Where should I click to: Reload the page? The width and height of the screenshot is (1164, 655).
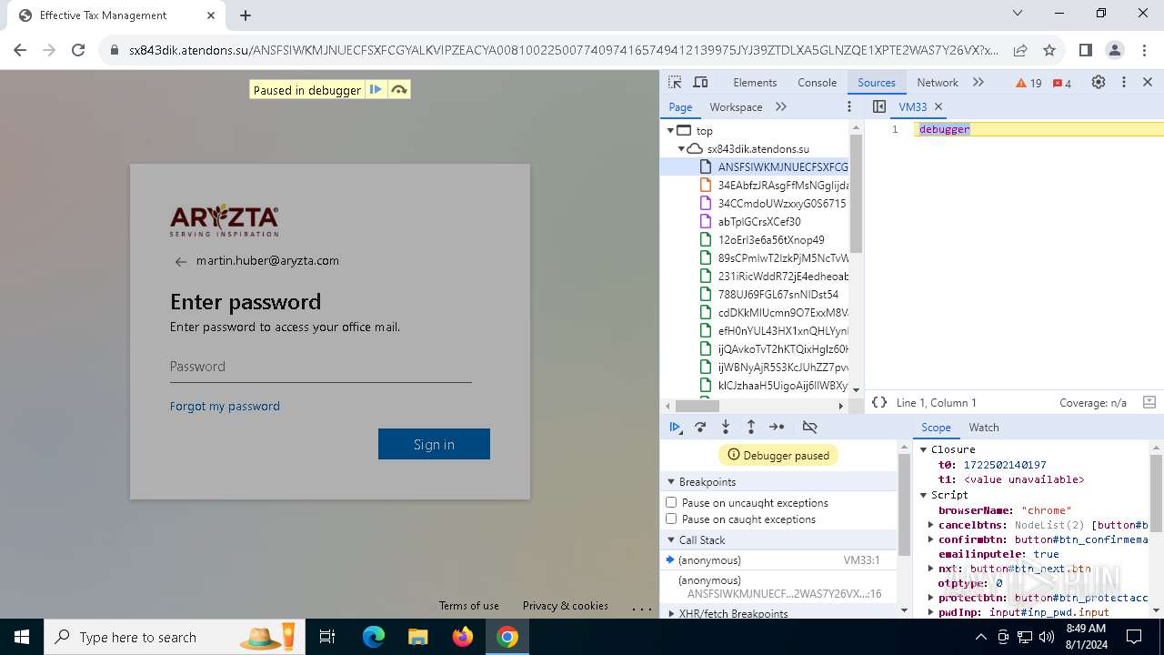click(78, 50)
